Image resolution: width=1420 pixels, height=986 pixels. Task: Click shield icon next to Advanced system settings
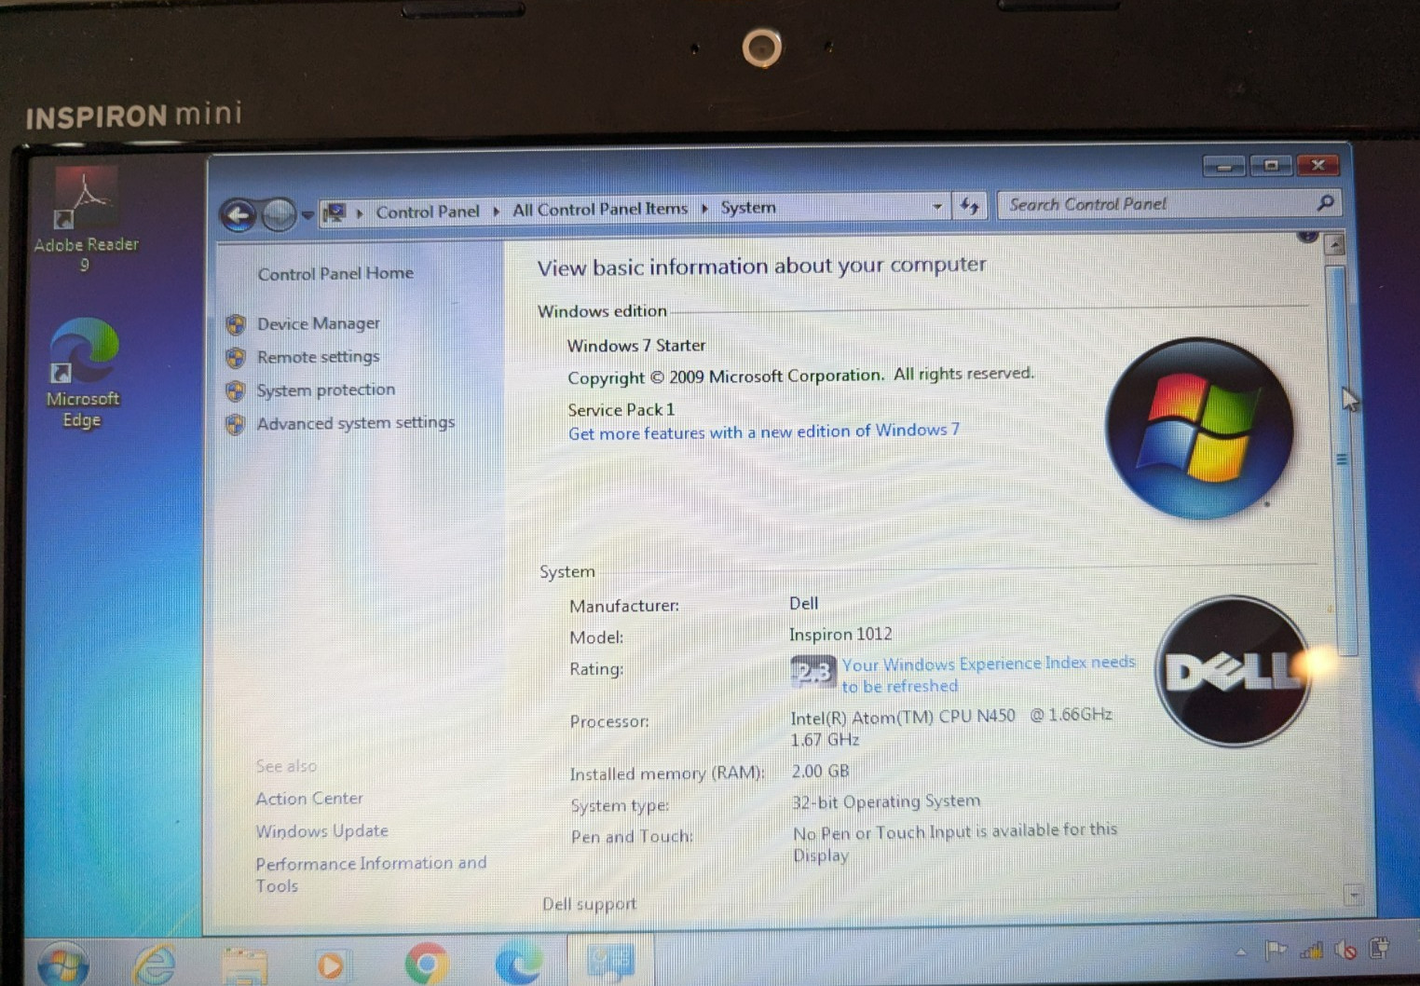[x=236, y=424]
